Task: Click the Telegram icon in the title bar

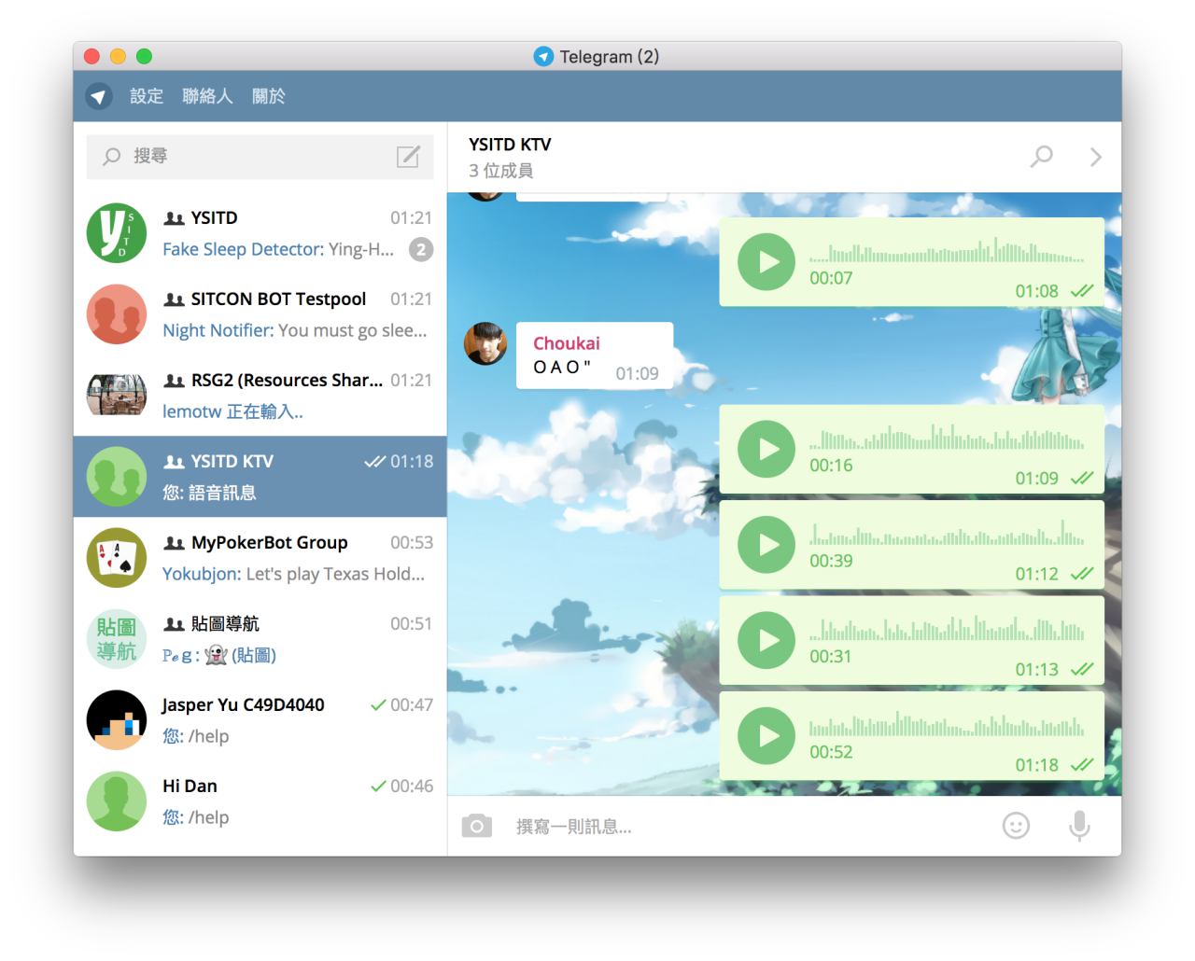Action: pos(543,57)
